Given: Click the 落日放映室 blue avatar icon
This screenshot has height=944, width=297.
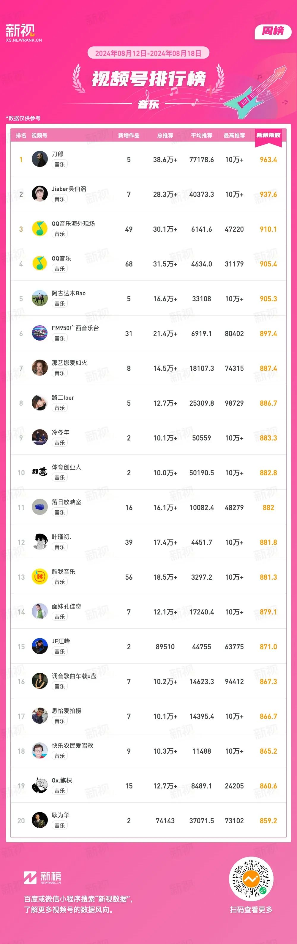Looking at the screenshot, I should coord(40,507).
